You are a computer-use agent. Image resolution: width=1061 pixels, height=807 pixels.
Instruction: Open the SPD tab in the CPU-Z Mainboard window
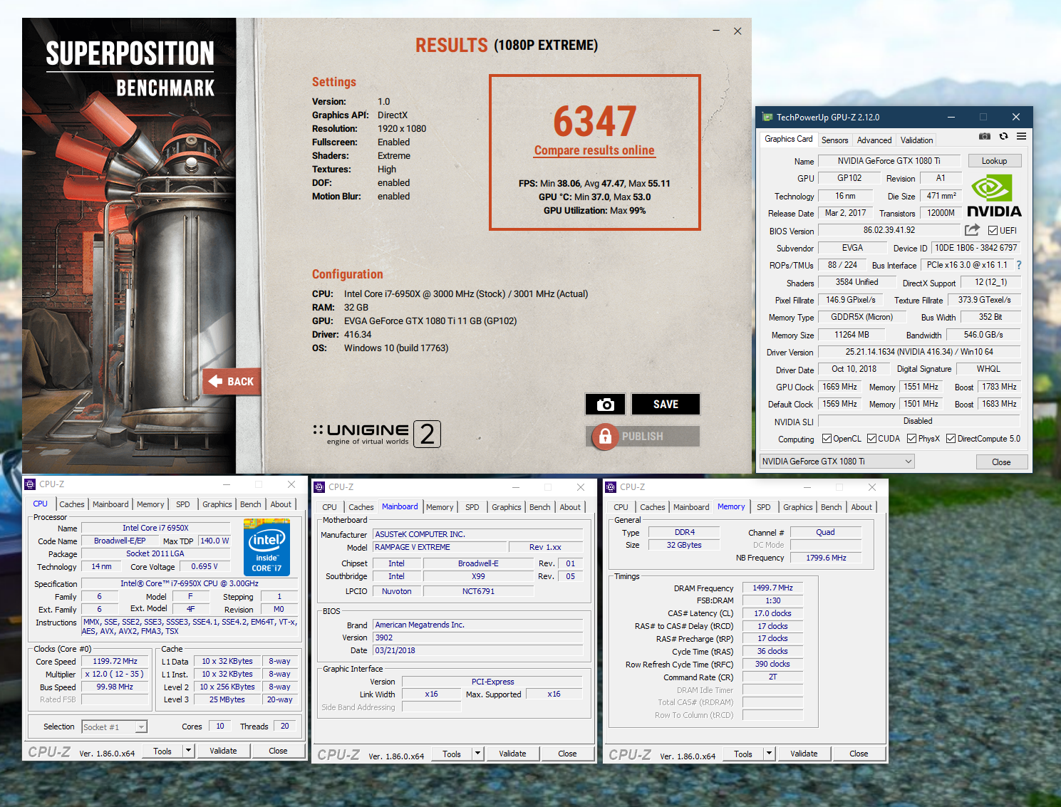click(x=472, y=507)
